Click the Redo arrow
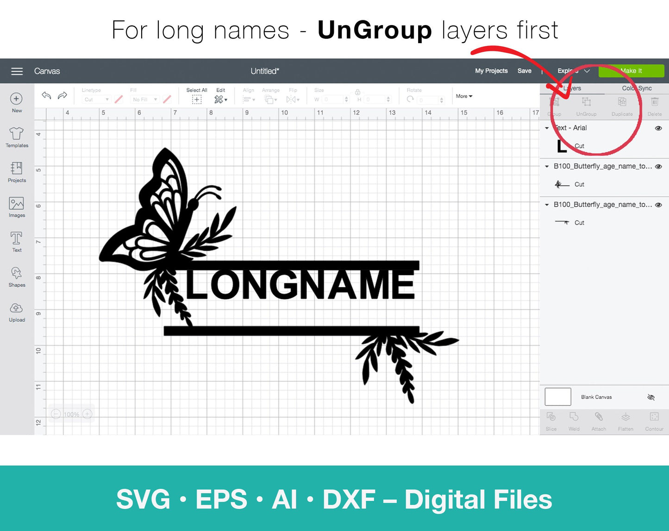669x531 pixels. click(62, 96)
